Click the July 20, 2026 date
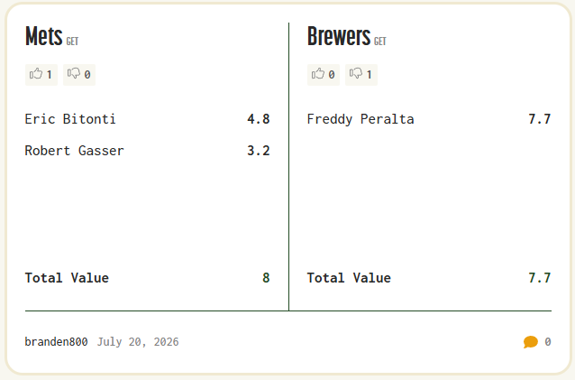The image size is (575, 380). [x=138, y=342]
